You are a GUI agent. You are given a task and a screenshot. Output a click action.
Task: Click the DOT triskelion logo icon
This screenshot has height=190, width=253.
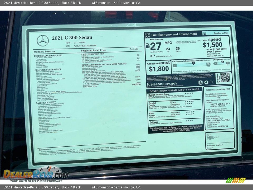pyautogui.click(x=206, y=82)
